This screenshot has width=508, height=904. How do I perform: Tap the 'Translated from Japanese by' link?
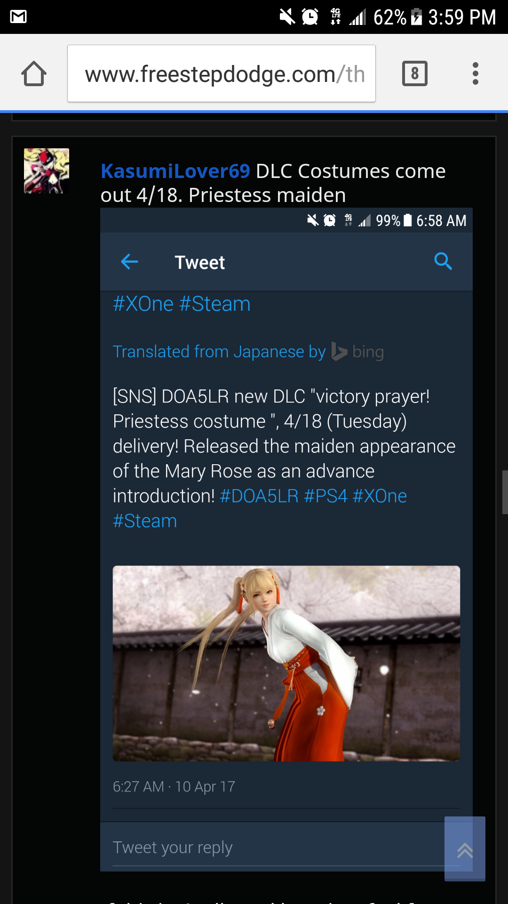[219, 352]
